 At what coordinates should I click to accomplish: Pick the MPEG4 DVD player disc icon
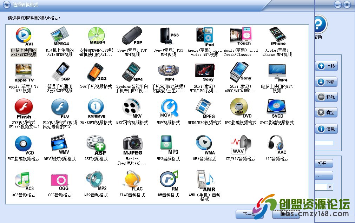pyautogui.click(x=97, y=36)
